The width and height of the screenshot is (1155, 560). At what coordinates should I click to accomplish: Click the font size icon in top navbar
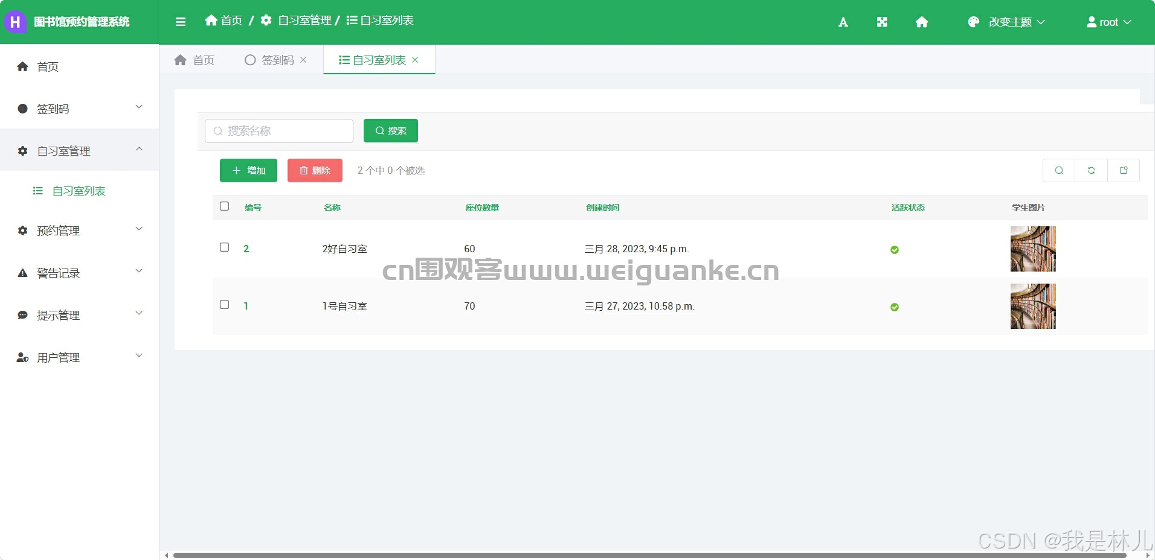click(843, 22)
